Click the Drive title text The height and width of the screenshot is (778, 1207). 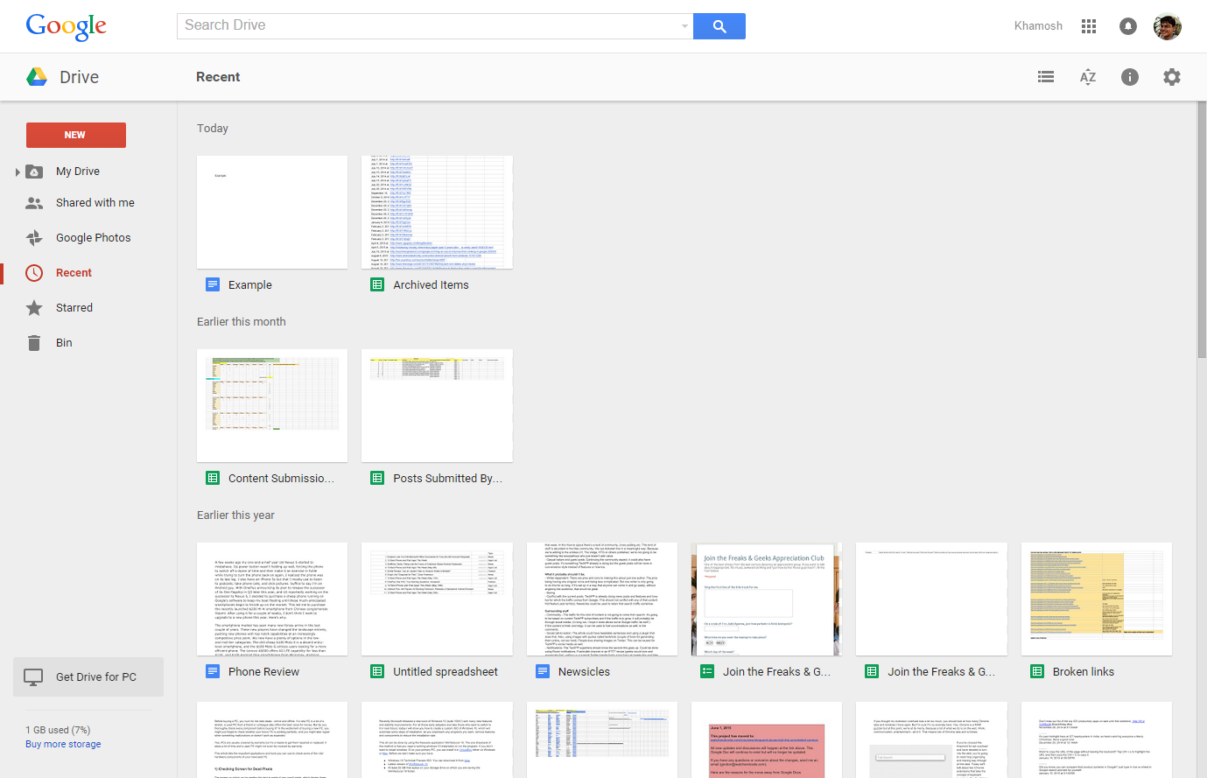point(79,77)
